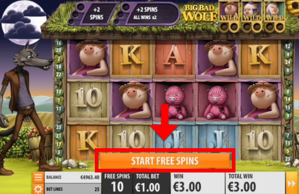Click the Total Win €3.00 display
The image size is (299, 194).
coord(255,183)
